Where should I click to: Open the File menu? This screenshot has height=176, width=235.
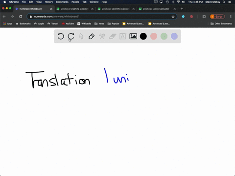click(x=24, y=2)
